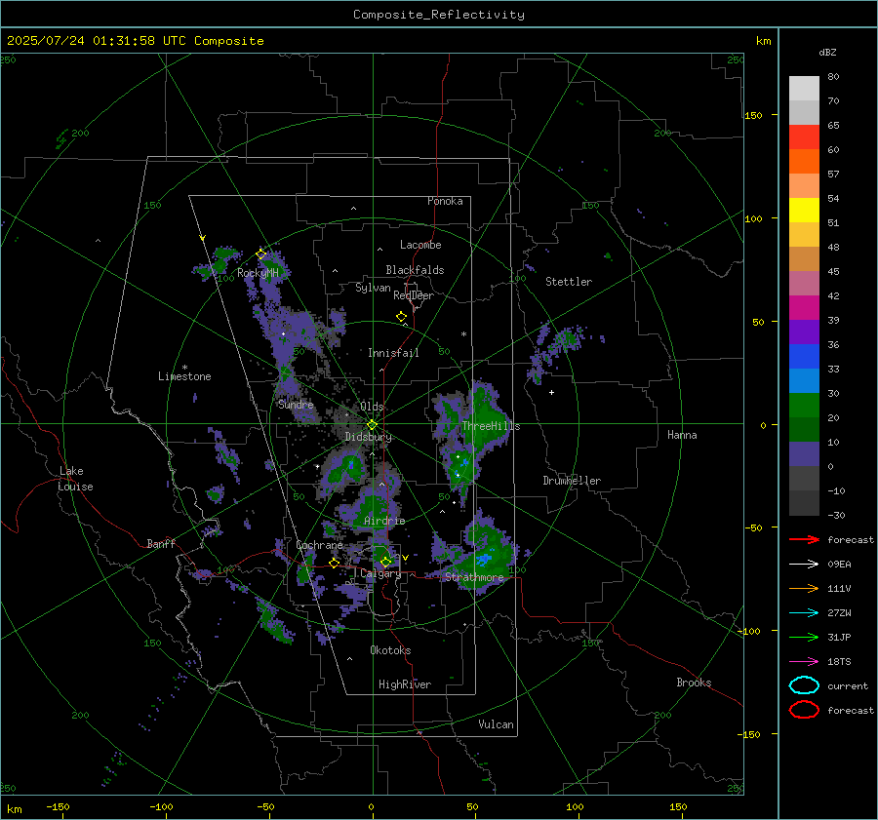
Task: Click the Lake Louise label
Action: [75, 479]
